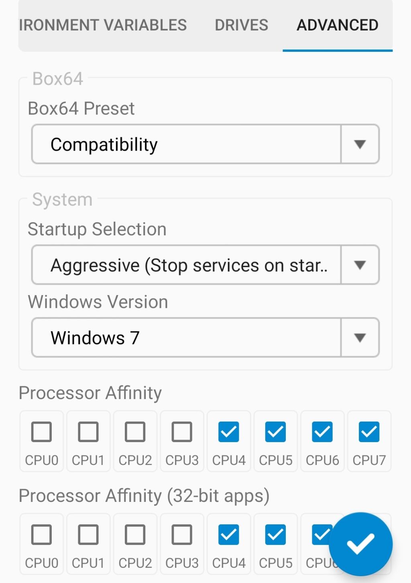
Task: Disable CPU4 for 32-bit apps affinity
Action: click(x=228, y=534)
